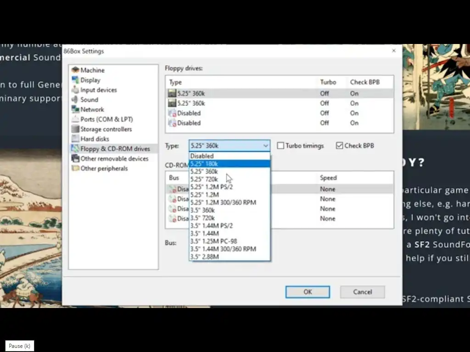470x352 pixels.
Task: Choose the Sound speaker icon
Action: (x=75, y=99)
